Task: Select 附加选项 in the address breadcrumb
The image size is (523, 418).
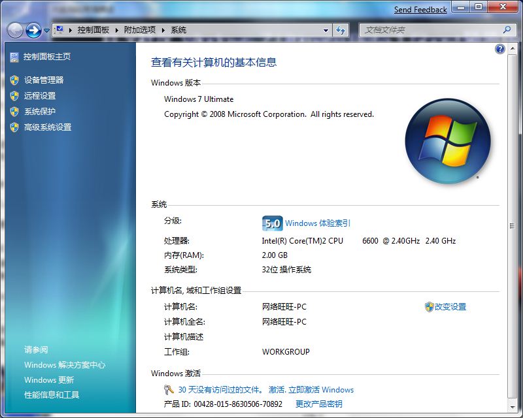Action: click(140, 30)
